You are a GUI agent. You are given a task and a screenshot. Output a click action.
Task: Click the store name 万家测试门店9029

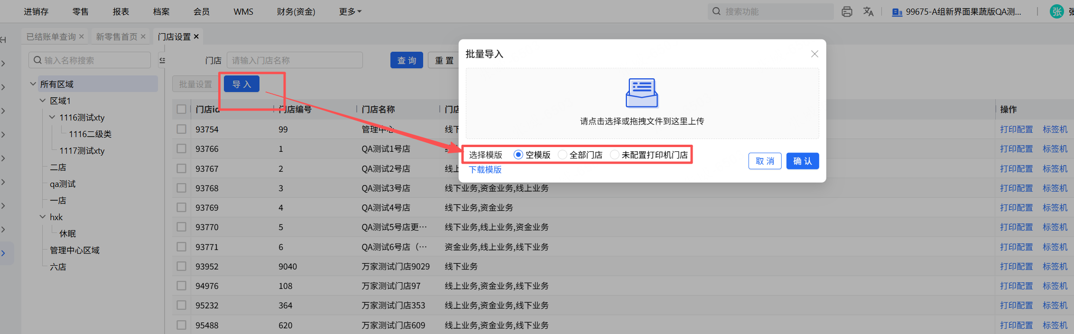tap(396, 266)
